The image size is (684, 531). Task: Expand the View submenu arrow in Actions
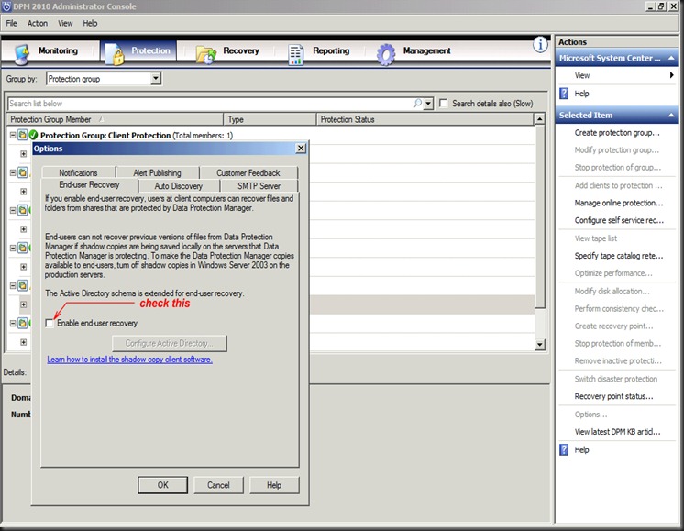pos(672,75)
